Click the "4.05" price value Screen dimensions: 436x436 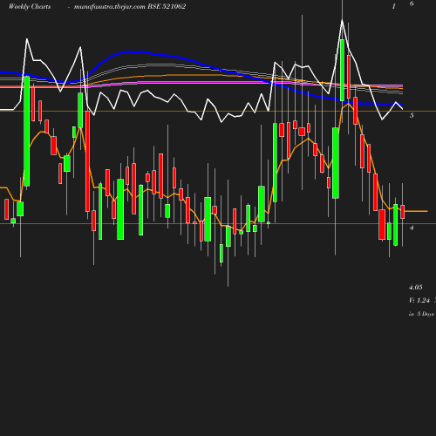tap(416, 287)
